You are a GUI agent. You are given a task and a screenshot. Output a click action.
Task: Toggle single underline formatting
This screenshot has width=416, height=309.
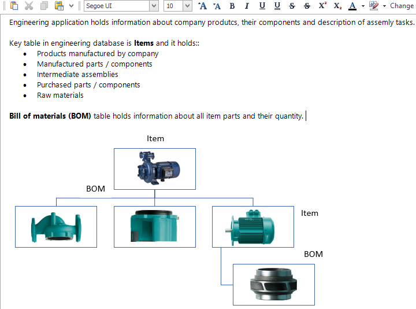(262, 6)
